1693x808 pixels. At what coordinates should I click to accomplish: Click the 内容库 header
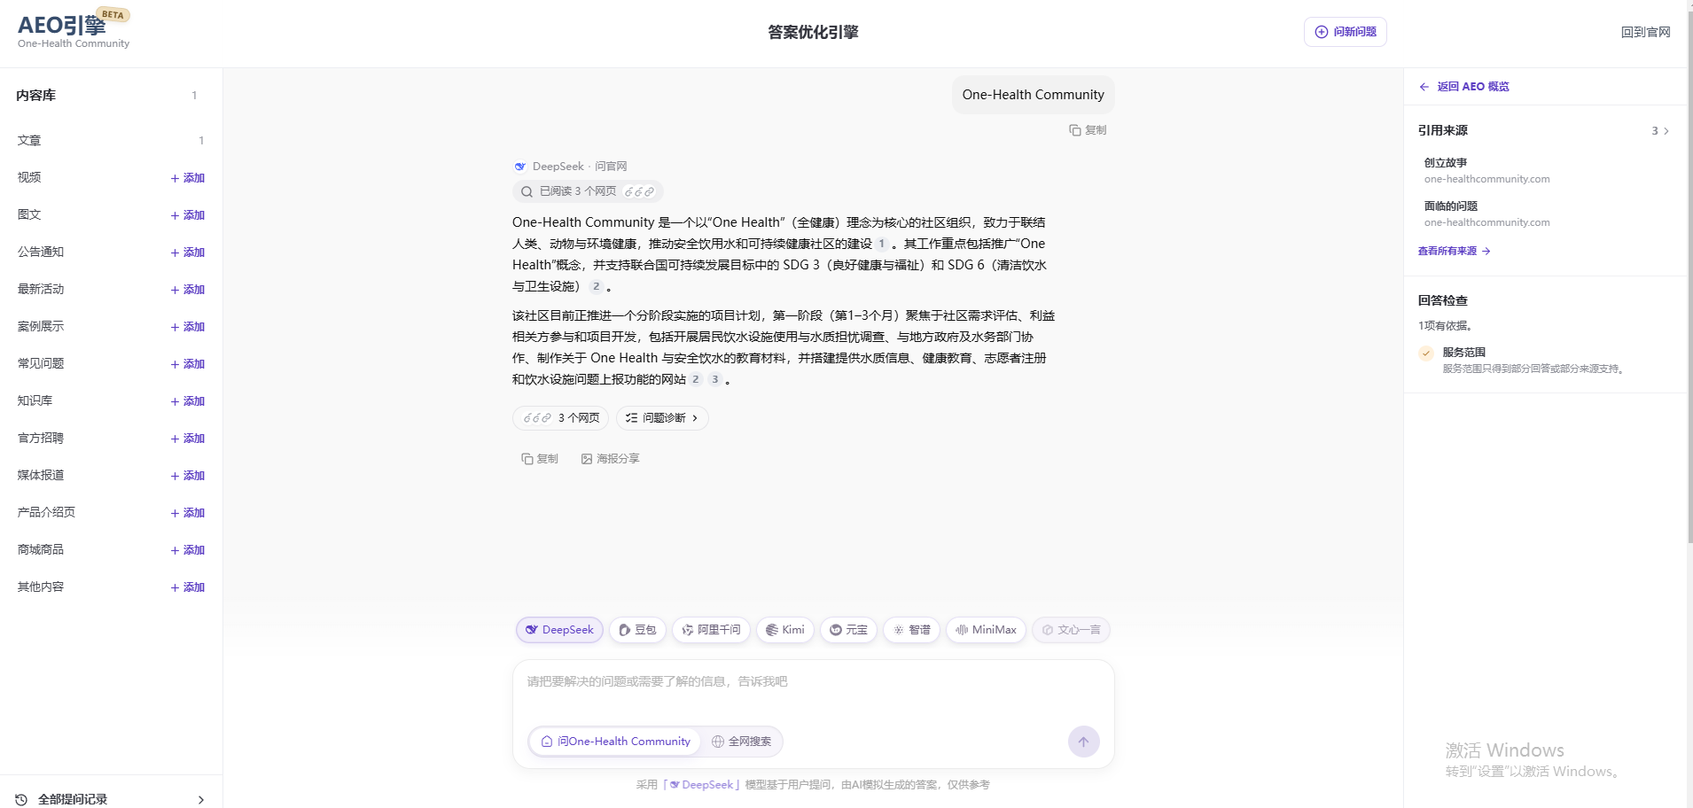coord(36,96)
